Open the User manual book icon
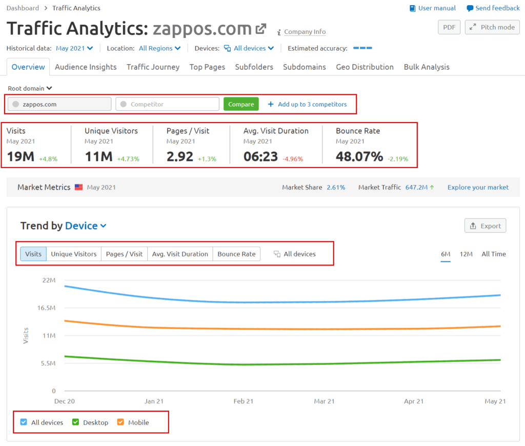 point(413,8)
